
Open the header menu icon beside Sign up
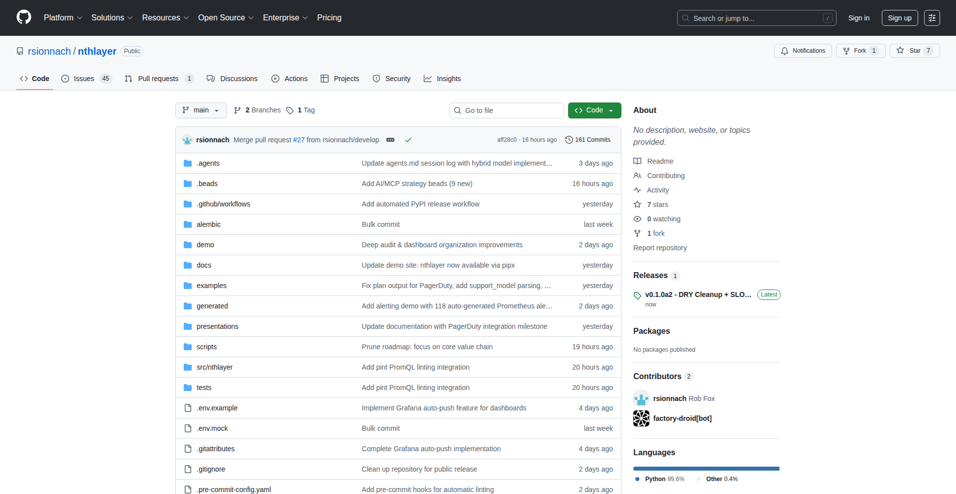tap(932, 18)
